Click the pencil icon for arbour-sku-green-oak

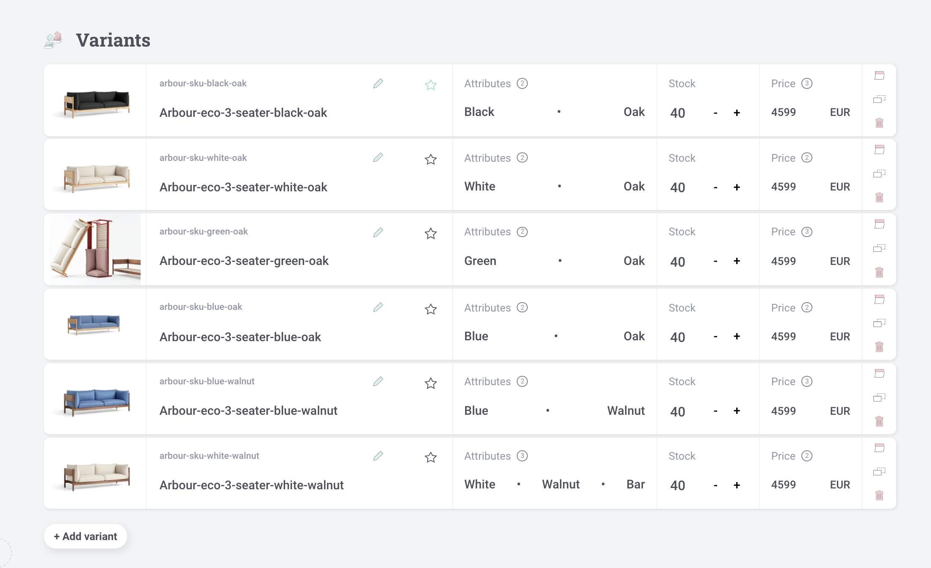378,232
